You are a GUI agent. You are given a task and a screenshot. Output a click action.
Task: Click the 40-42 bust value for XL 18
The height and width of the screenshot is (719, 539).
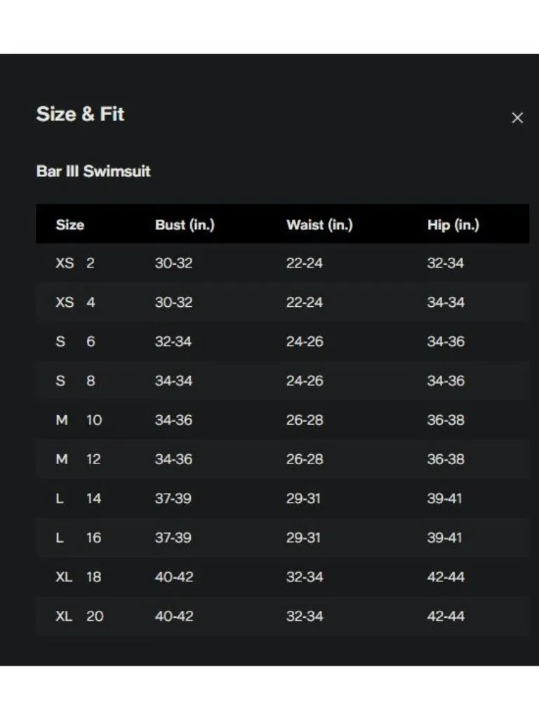click(174, 577)
